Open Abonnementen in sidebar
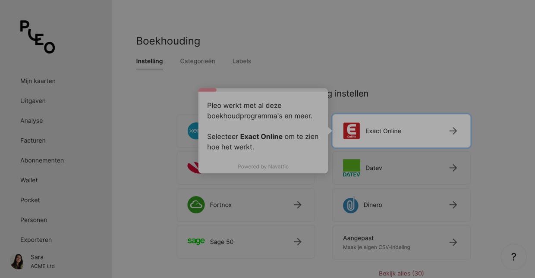The height and width of the screenshot is (278, 535). (42, 160)
